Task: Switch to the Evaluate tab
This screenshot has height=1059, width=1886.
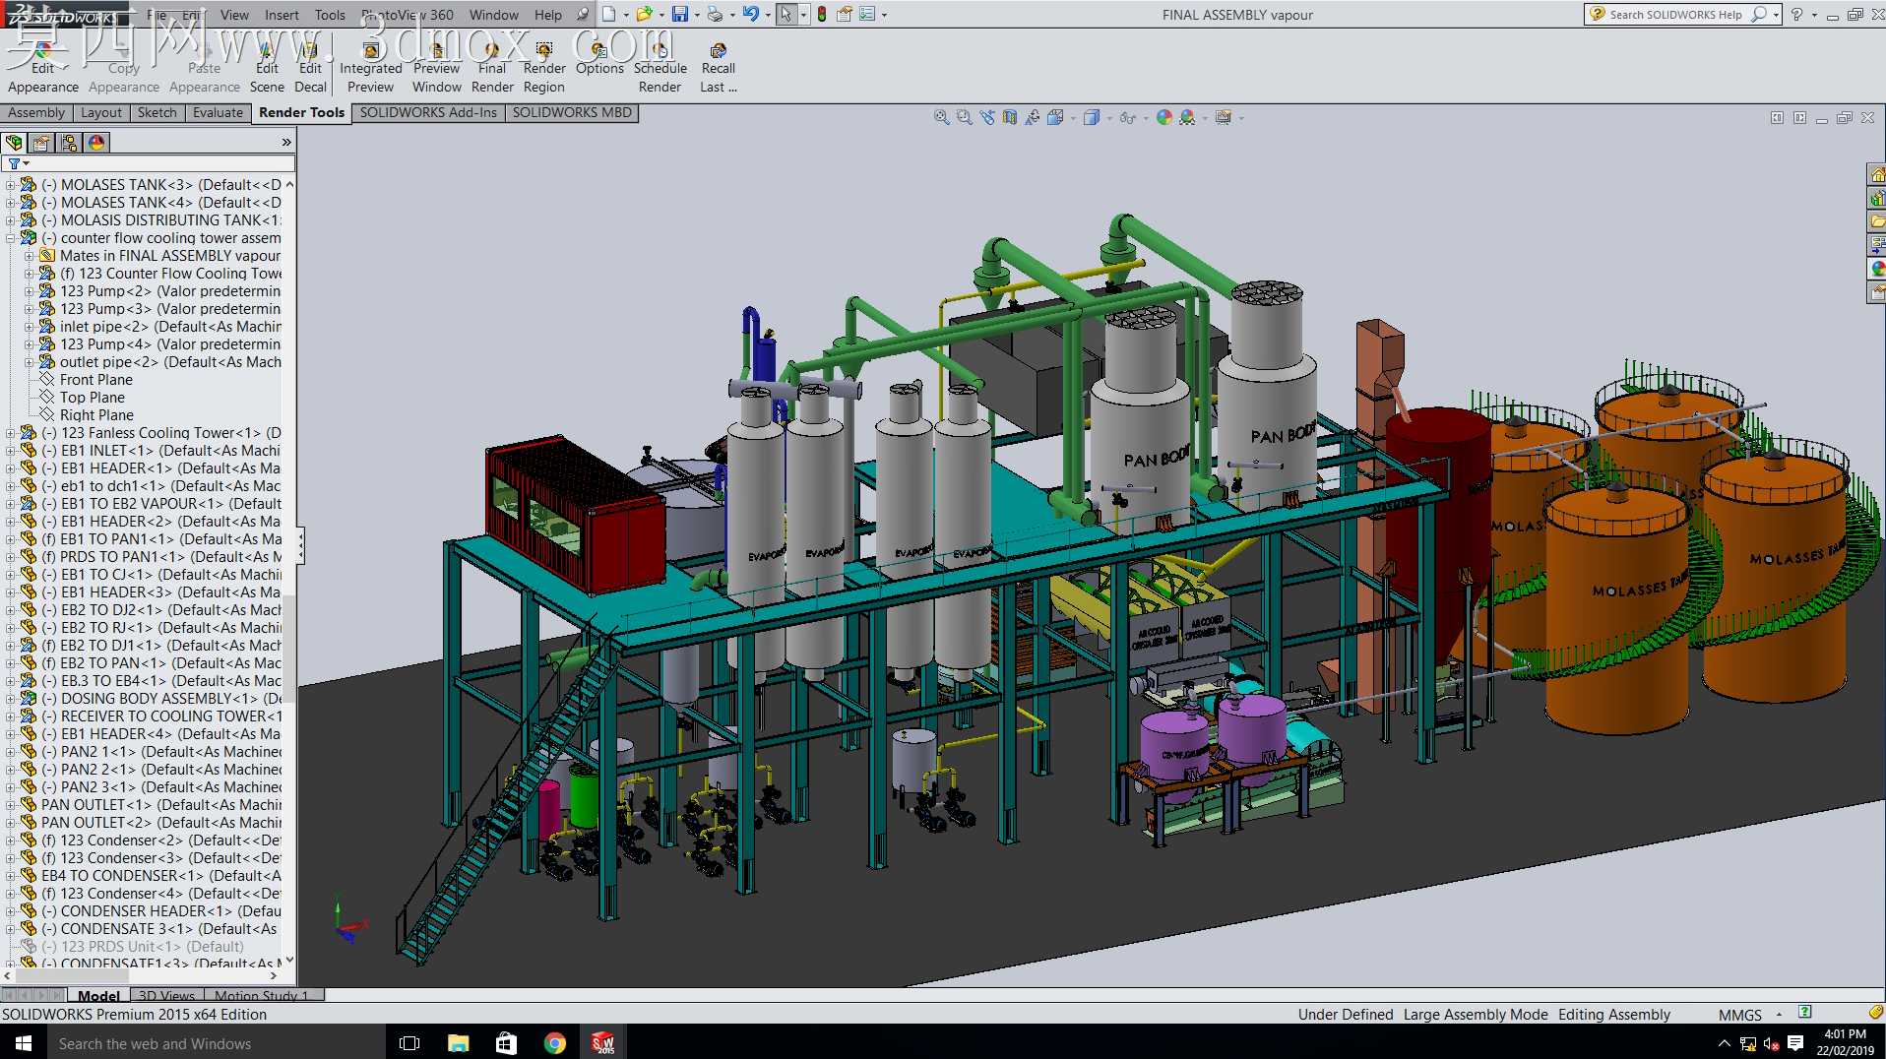Action: click(x=218, y=113)
